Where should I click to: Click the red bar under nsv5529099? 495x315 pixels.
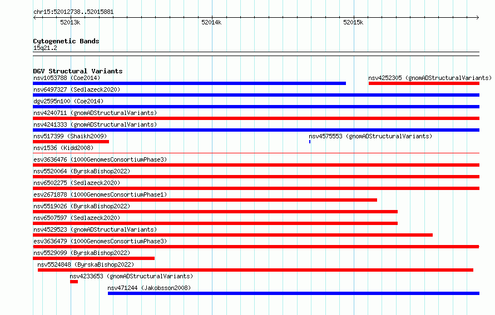tap(94, 258)
